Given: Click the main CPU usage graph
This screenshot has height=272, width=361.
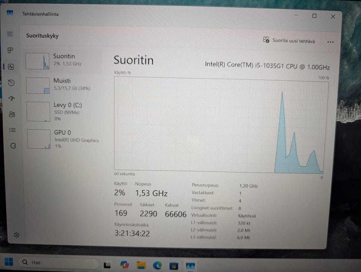Looking at the screenshot, I should coord(221,125).
